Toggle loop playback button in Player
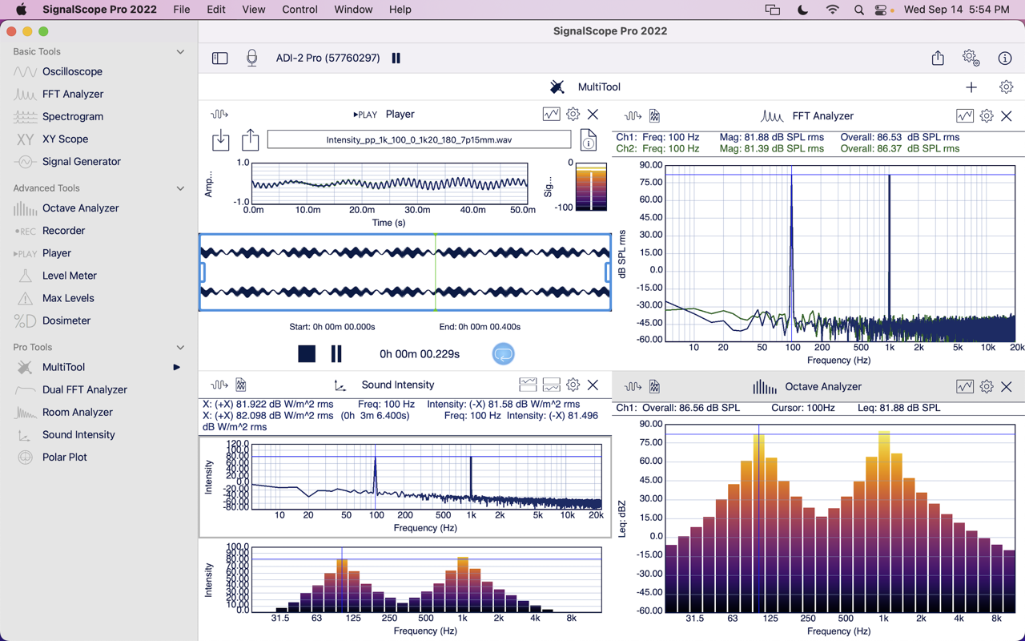1025x641 pixels. point(503,353)
